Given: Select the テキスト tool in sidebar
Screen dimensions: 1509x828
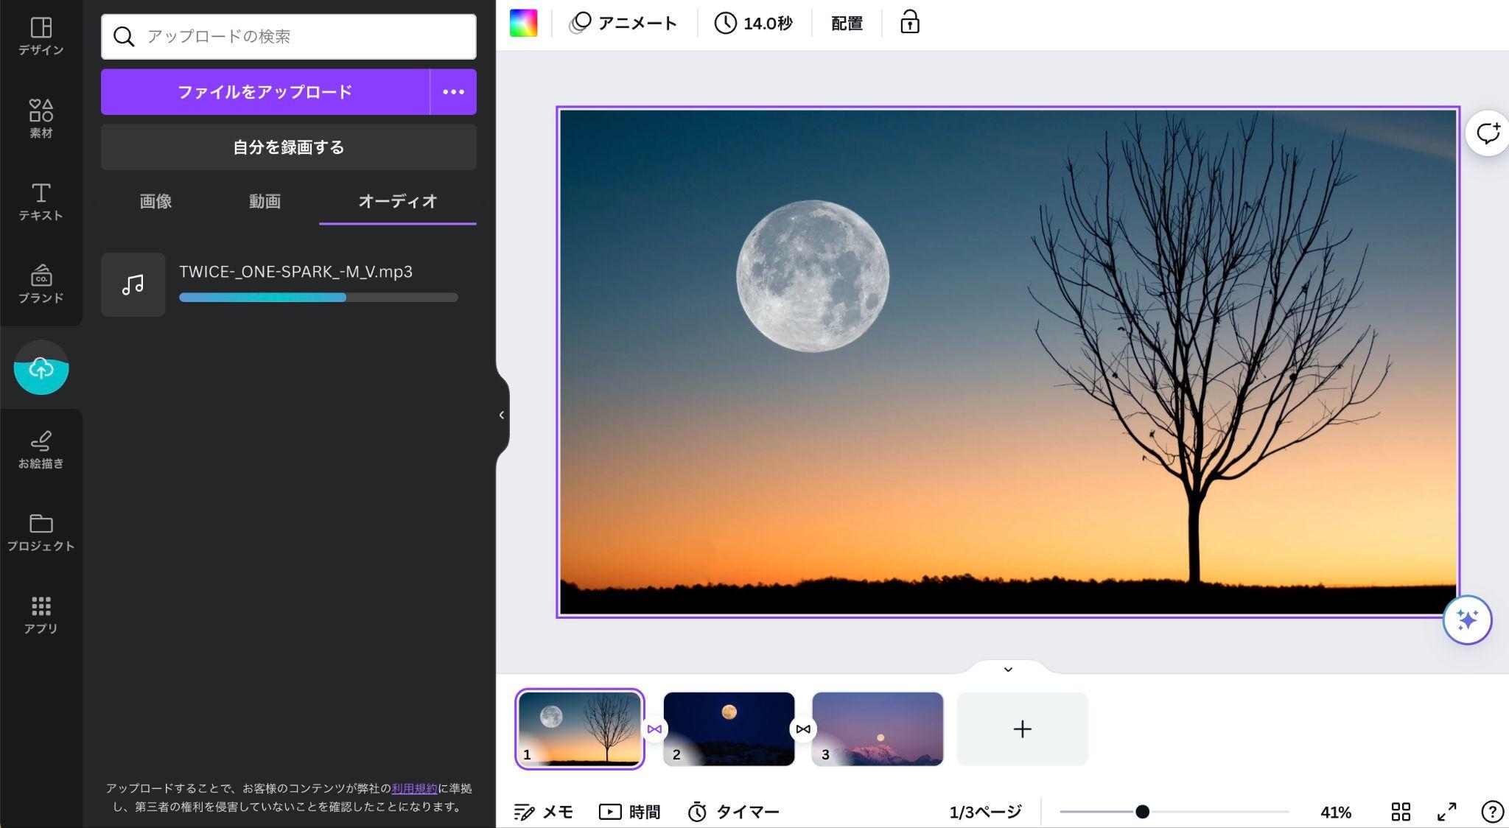Looking at the screenshot, I should pos(41,201).
